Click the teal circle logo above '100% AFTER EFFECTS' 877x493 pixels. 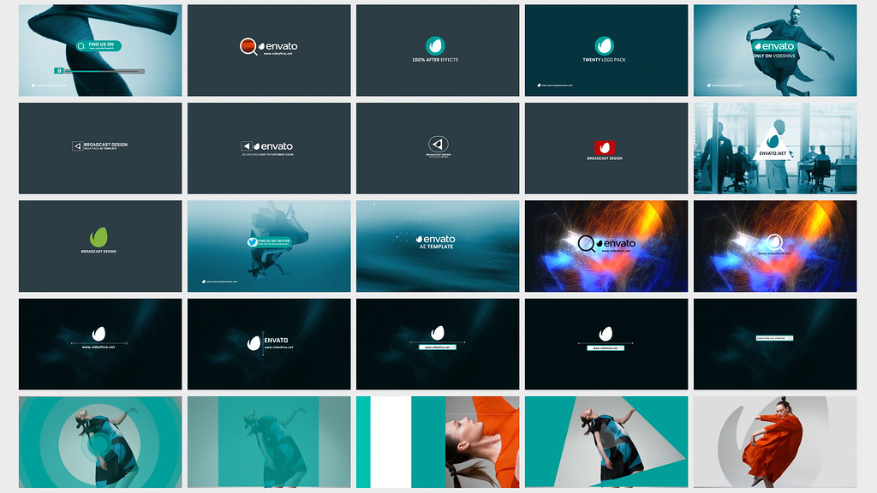pos(435,45)
